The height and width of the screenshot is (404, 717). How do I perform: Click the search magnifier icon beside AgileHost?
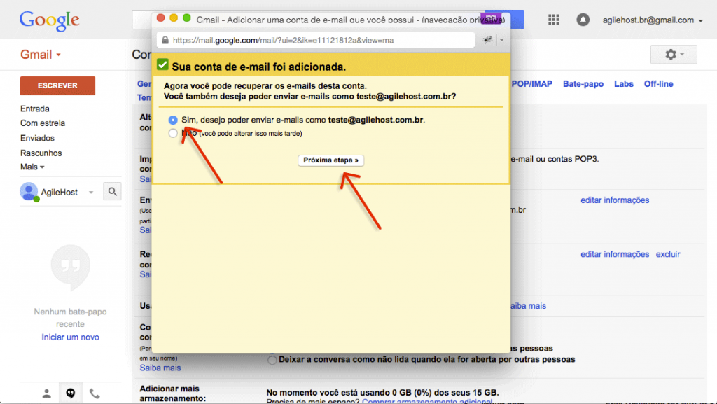(113, 191)
